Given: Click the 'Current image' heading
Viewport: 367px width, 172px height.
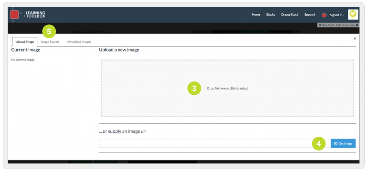Looking at the screenshot, I should (26, 50).
